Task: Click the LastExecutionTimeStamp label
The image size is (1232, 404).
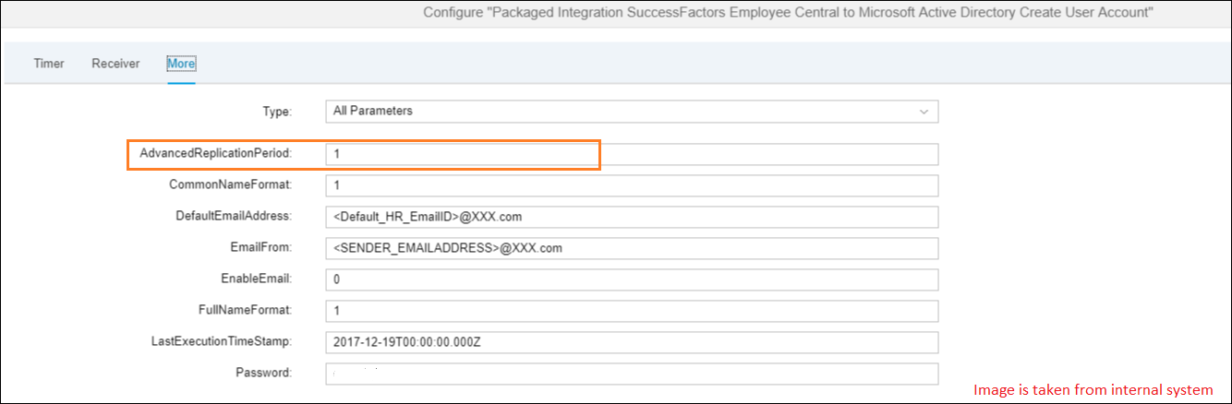Action: (x=222, y=342)
